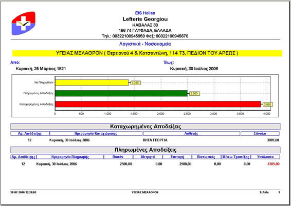Click the 'Ποσόν' value '2500,00'
This screenshot has height=206, width=291.
[126, 164]
